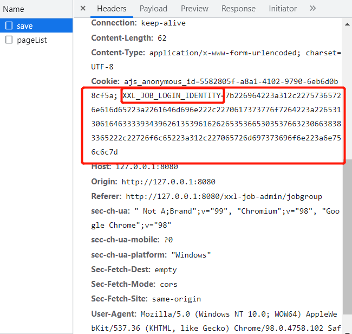Open the Preview tab
Viewport: 352px width, 334px height.
194,9
